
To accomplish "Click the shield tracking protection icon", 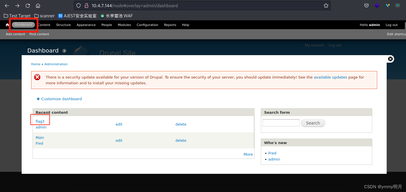I will 78,5.
